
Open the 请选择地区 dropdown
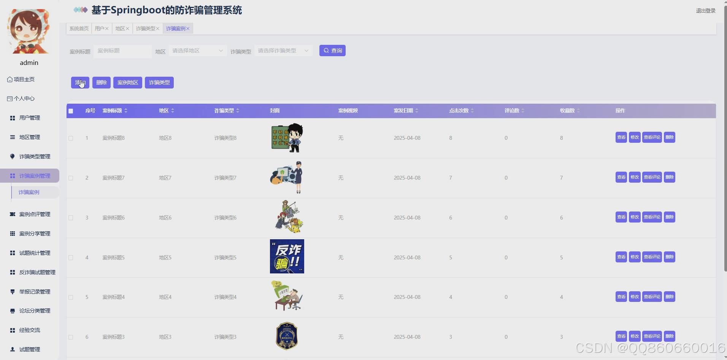point(198,51)
